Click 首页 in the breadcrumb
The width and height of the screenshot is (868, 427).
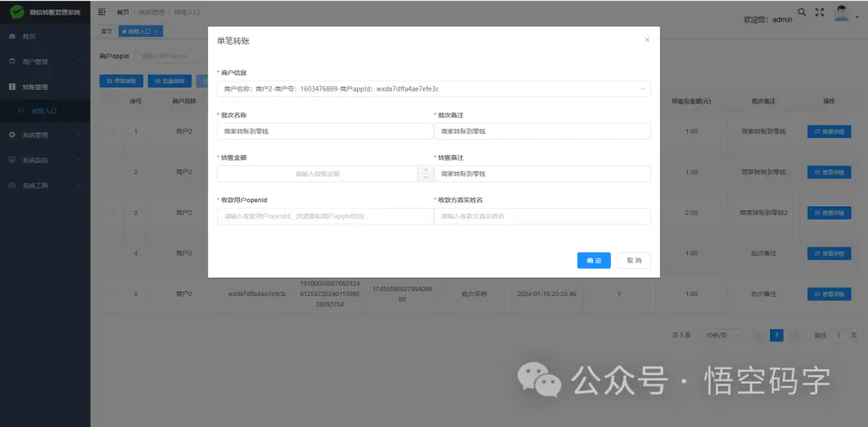coord(123,12)
